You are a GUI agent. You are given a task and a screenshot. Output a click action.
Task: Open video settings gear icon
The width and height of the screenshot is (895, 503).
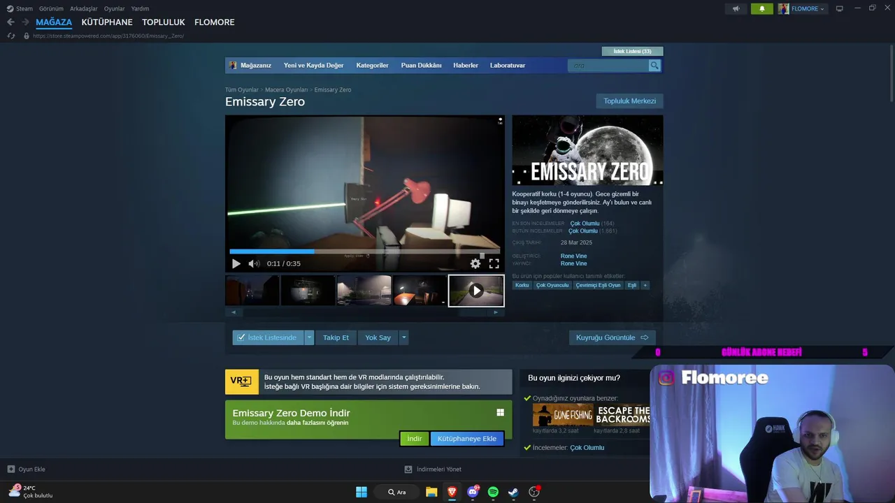[x=475, y=263]
